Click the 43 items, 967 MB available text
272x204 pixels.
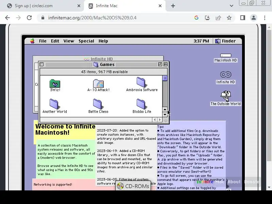point(104,72)
